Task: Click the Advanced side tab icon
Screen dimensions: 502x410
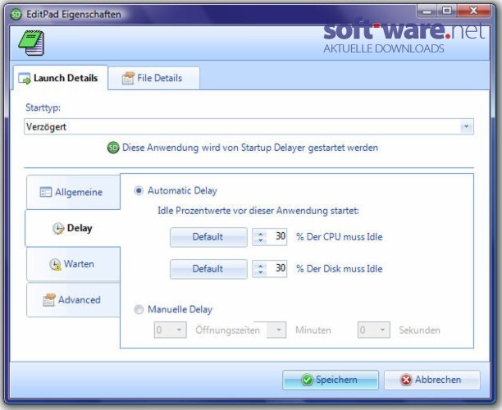Action: [49, 300]
